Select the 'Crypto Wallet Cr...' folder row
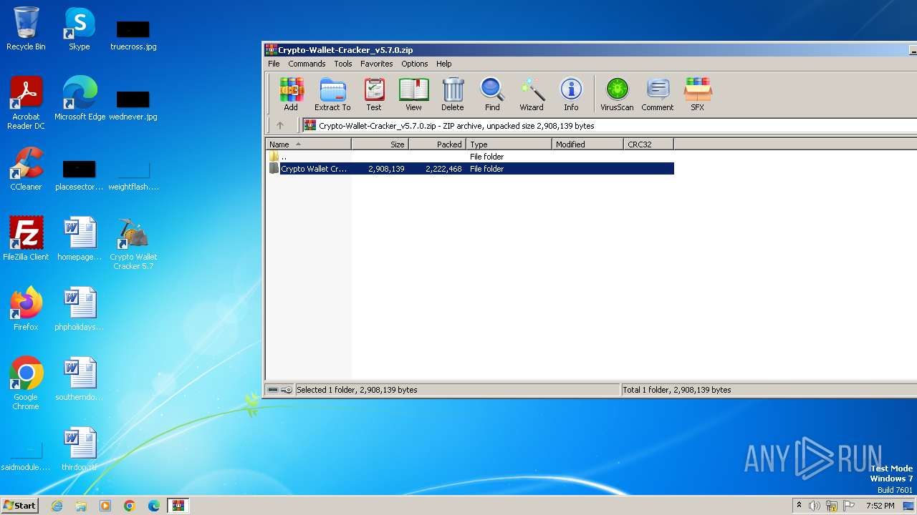This screenshot has width=917, height=515. coord(470,169)
